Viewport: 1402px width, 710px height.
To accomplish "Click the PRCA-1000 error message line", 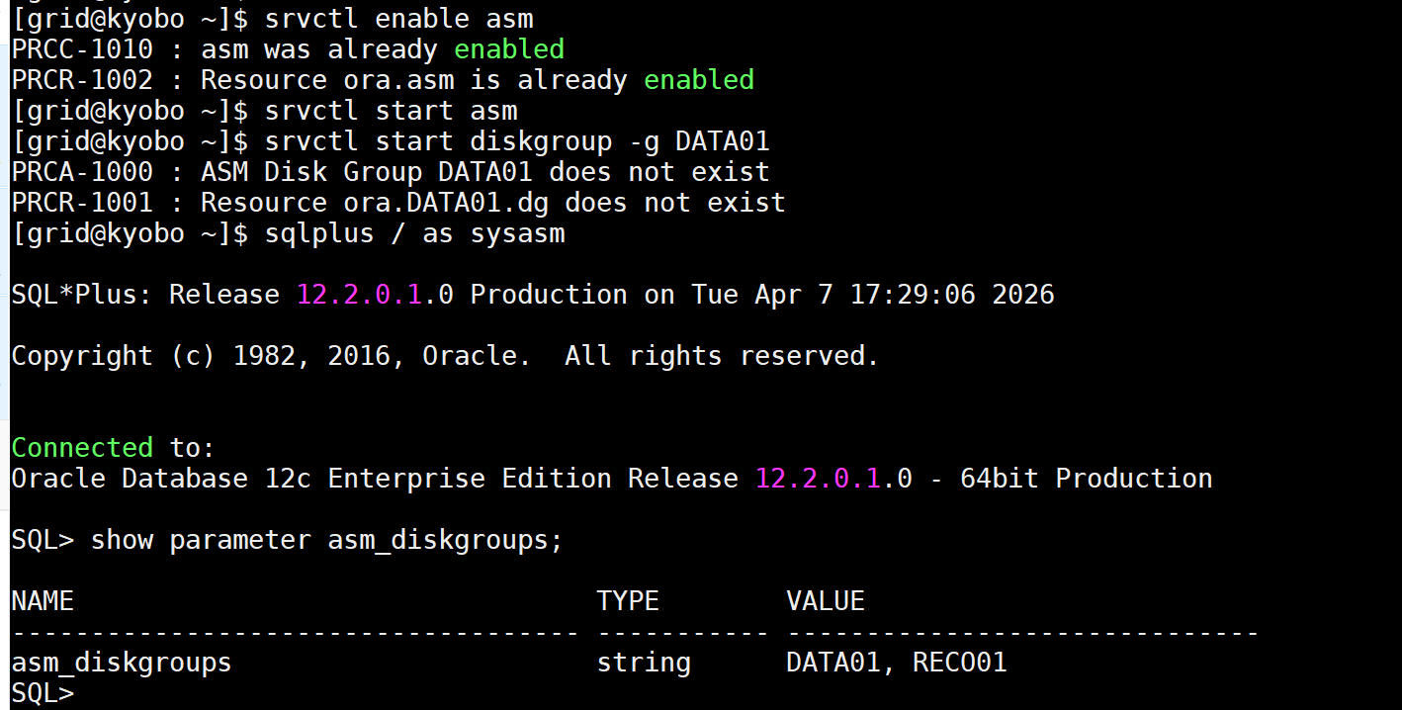I will point(391,171).
